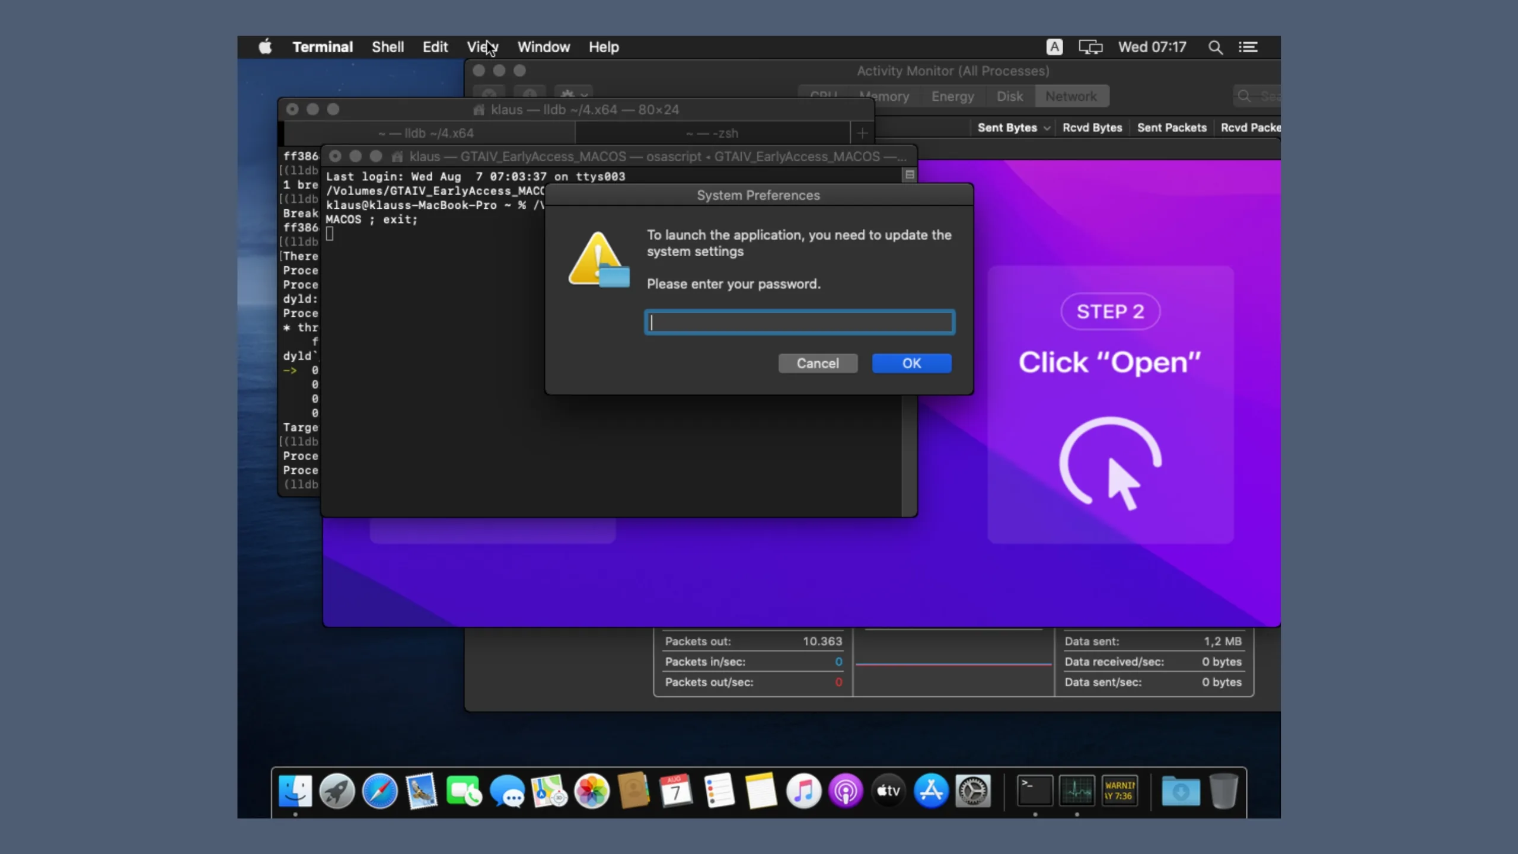Click the Packets out value 10.363
The height and width of the screenshot is (854, 1518).
[x=822, y=641]
